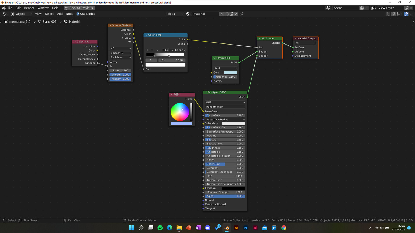Click the View Layer browse icon
This screenshot has height=233, width=415.
pyautogui.click(x=374, y=8)
